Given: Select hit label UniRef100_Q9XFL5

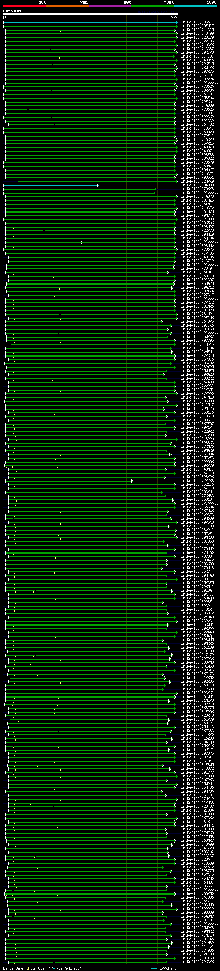Looking at the screenshot, I should pyautogui.click(x=197, y=64).
